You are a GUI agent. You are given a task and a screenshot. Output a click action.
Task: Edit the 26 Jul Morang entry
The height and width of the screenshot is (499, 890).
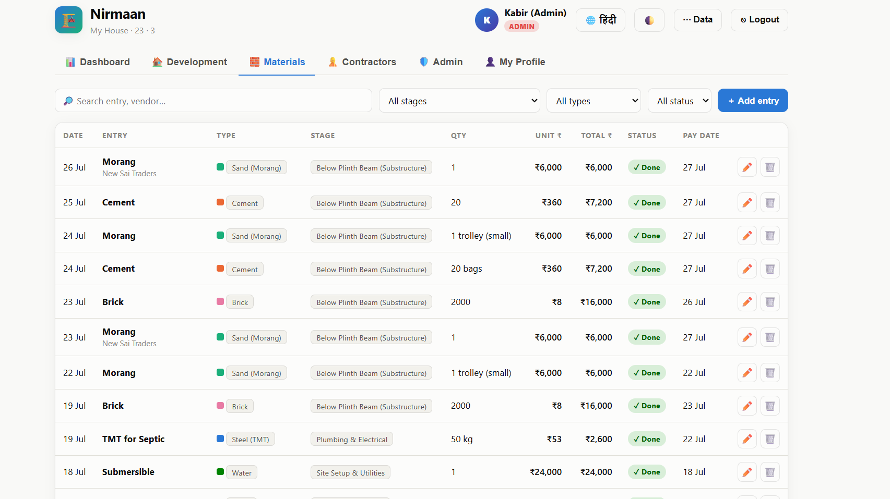[747, 167]
